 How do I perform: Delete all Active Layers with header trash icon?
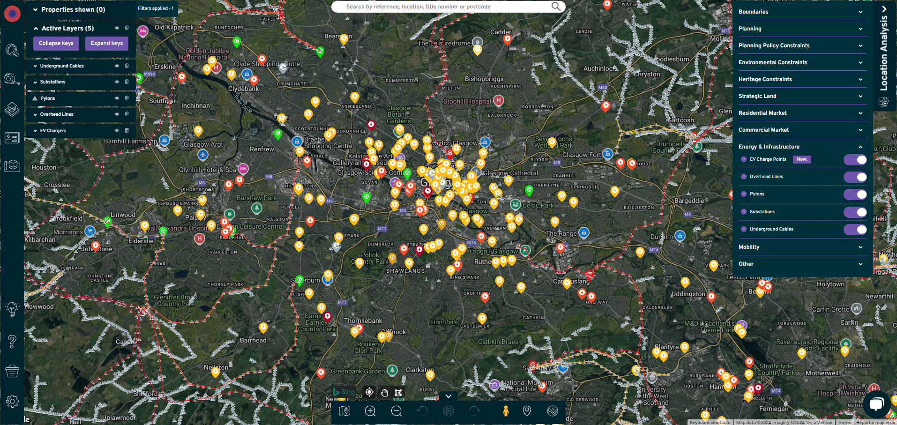[127, 28]
